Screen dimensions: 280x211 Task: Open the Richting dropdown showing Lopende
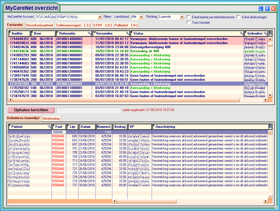[x=182, y=17]
